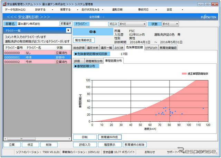Click the 17回 detection count value
This screenshot has width=221, height=158.
coord(124,54)
